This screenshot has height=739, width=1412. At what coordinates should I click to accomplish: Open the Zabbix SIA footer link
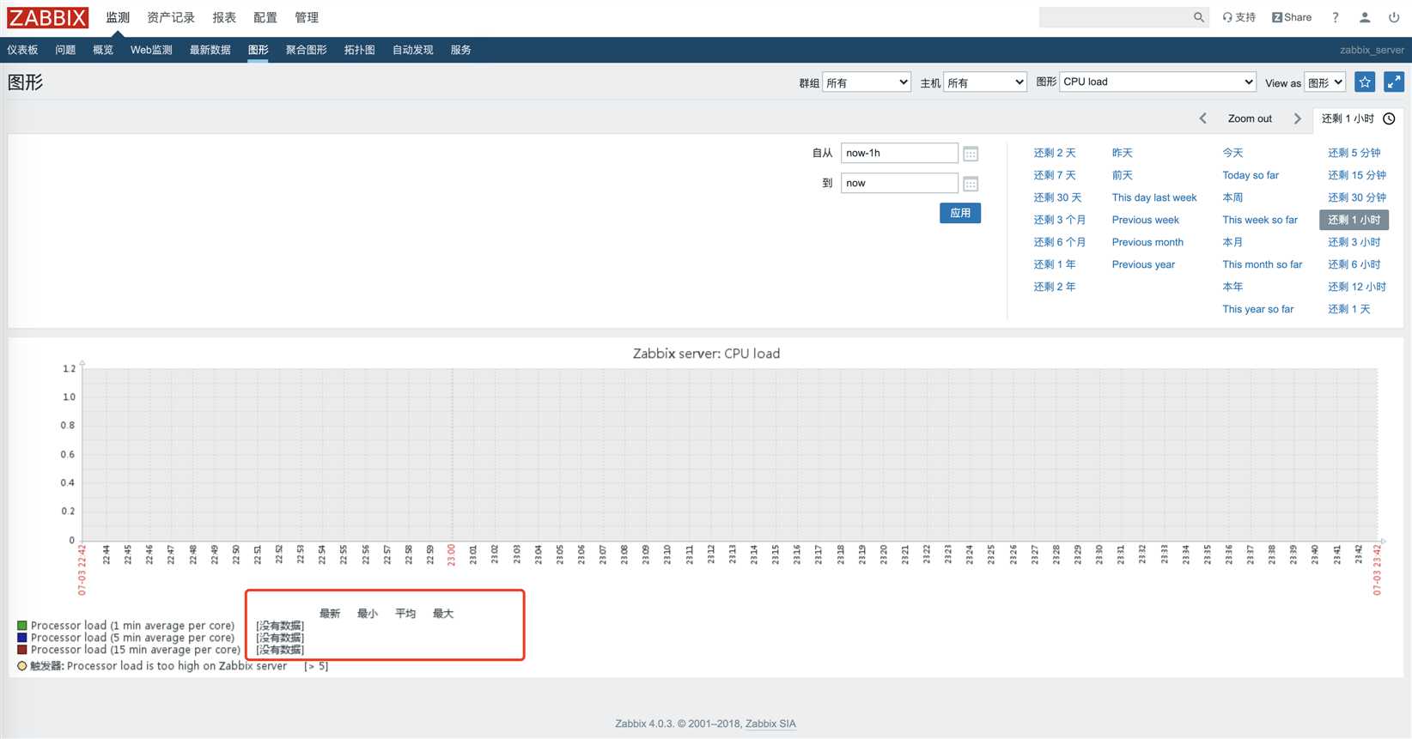pyautogui.click(x=770, y=724)
